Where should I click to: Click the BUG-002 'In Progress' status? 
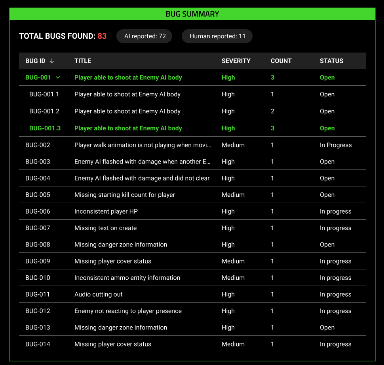point(336,145)
